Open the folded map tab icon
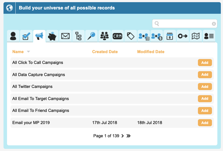The height and width of the screenshot is (151, 223). pos(196,36)
